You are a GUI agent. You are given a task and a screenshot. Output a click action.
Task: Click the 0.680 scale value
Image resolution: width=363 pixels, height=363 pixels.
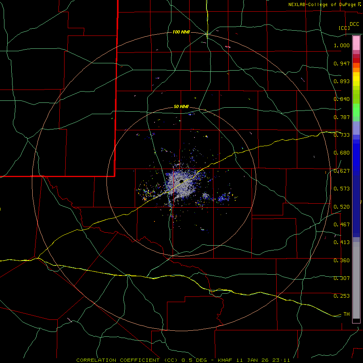342,153
